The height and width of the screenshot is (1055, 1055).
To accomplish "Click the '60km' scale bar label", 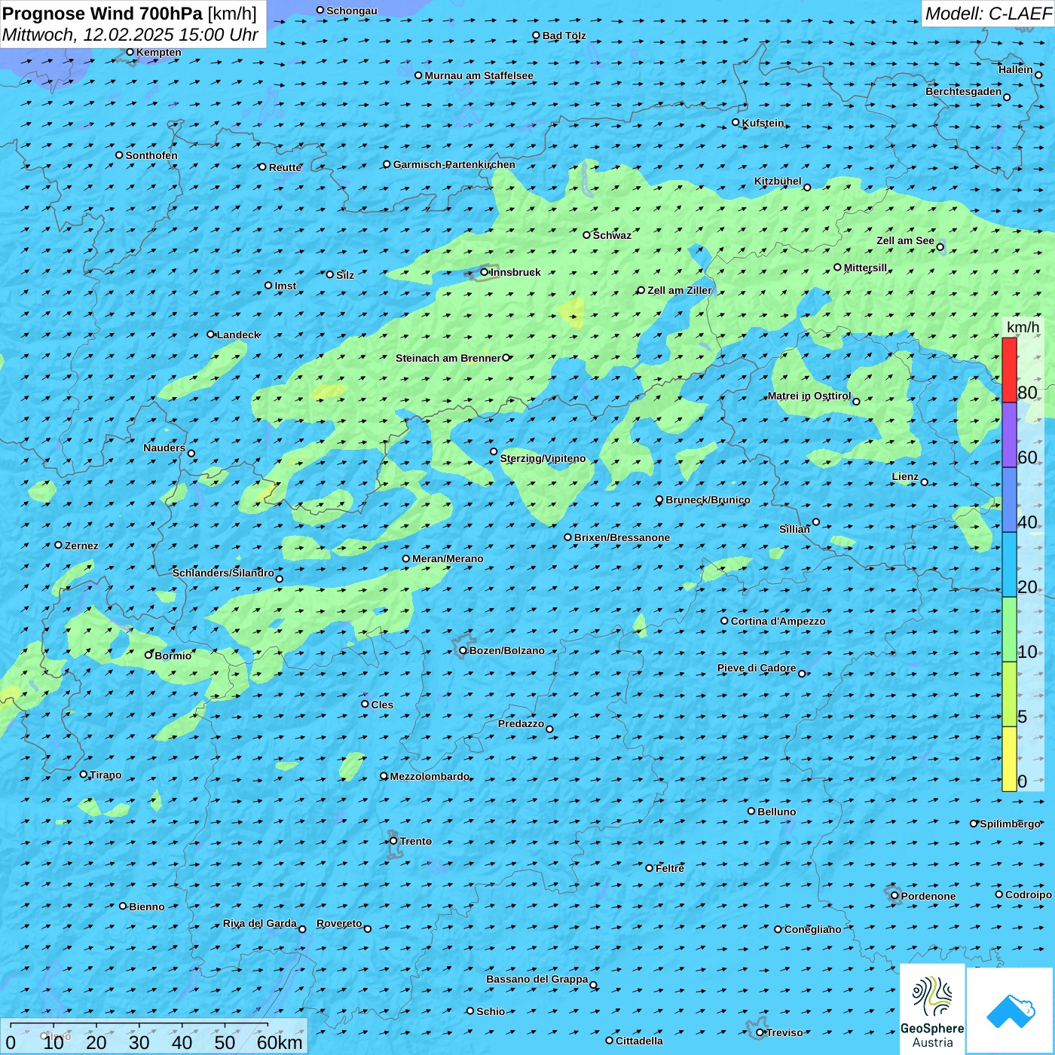I will pos(280,1042).
